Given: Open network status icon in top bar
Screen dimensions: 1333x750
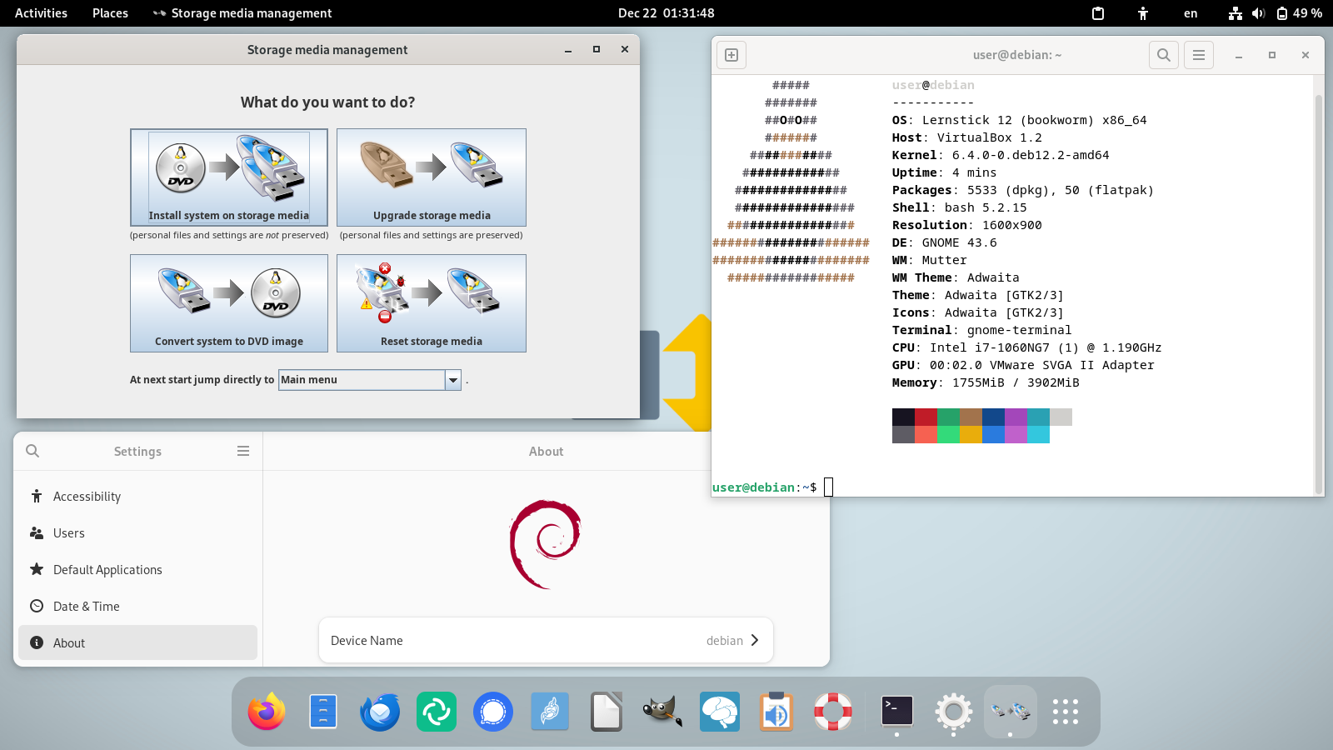Looking at the screenshot, I should (x=1236, y=13).
